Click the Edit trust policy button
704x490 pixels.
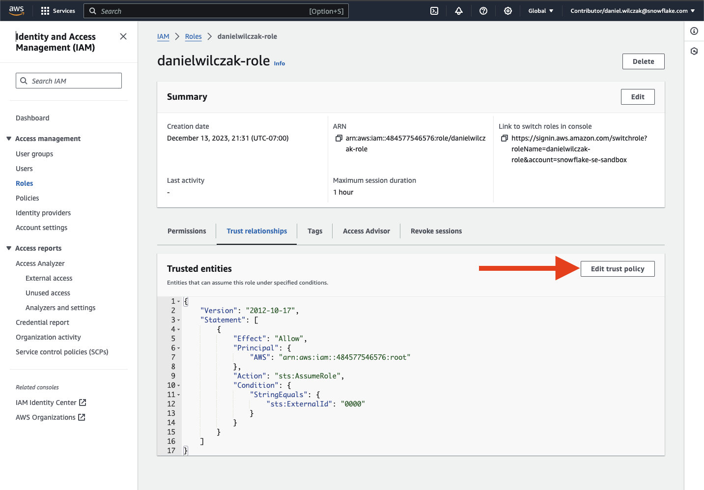(x=617, y=269)
